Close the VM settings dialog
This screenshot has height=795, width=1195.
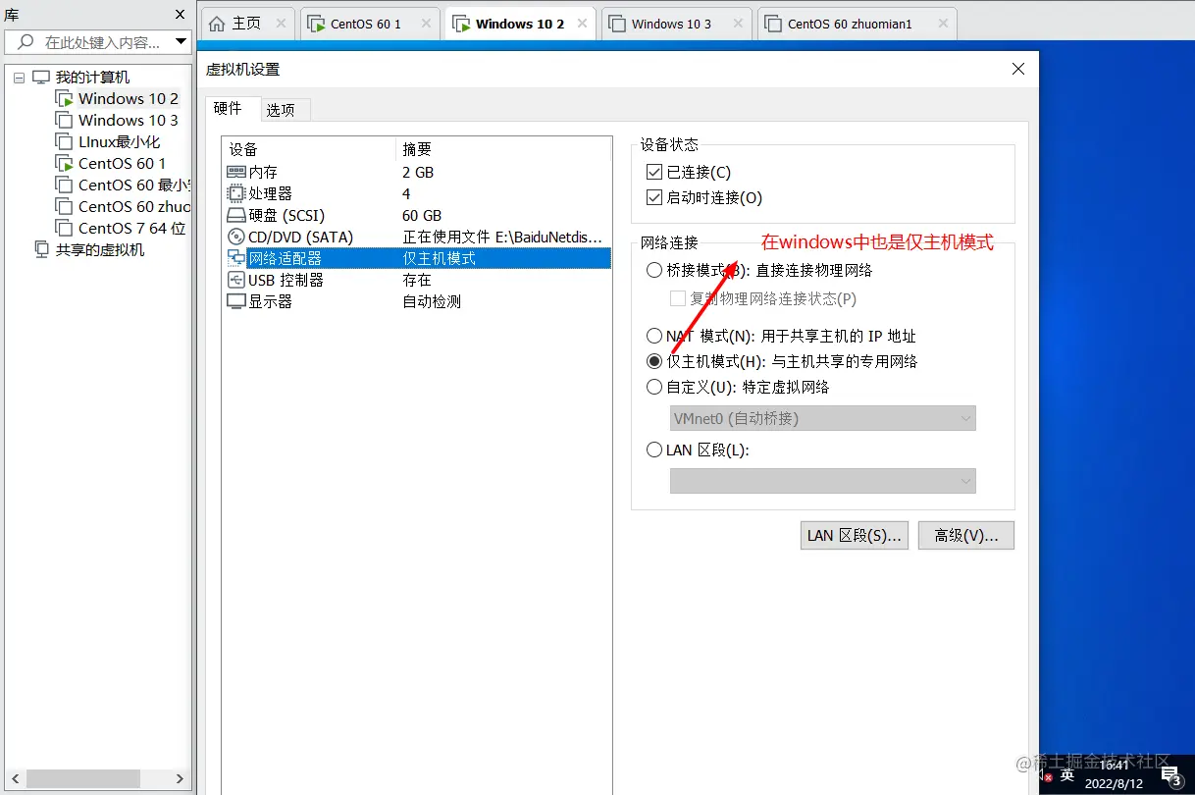tap(1018, 69)
